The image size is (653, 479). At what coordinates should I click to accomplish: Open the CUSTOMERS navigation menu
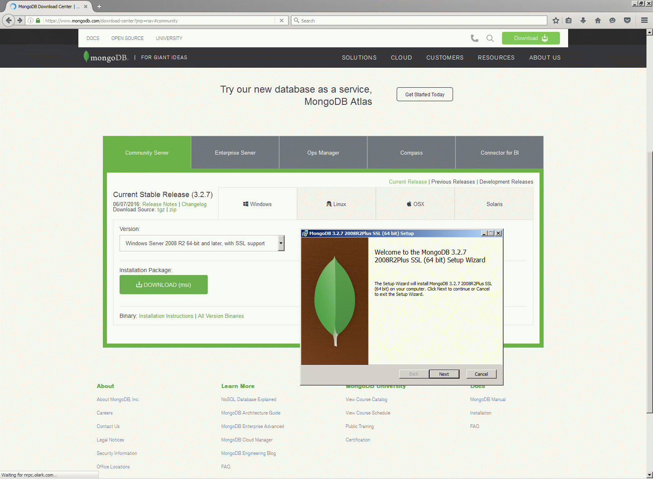click(x=445, y=58)
